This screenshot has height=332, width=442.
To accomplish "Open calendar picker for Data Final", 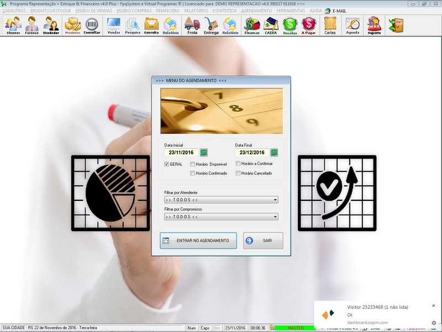I will (274, 153).
